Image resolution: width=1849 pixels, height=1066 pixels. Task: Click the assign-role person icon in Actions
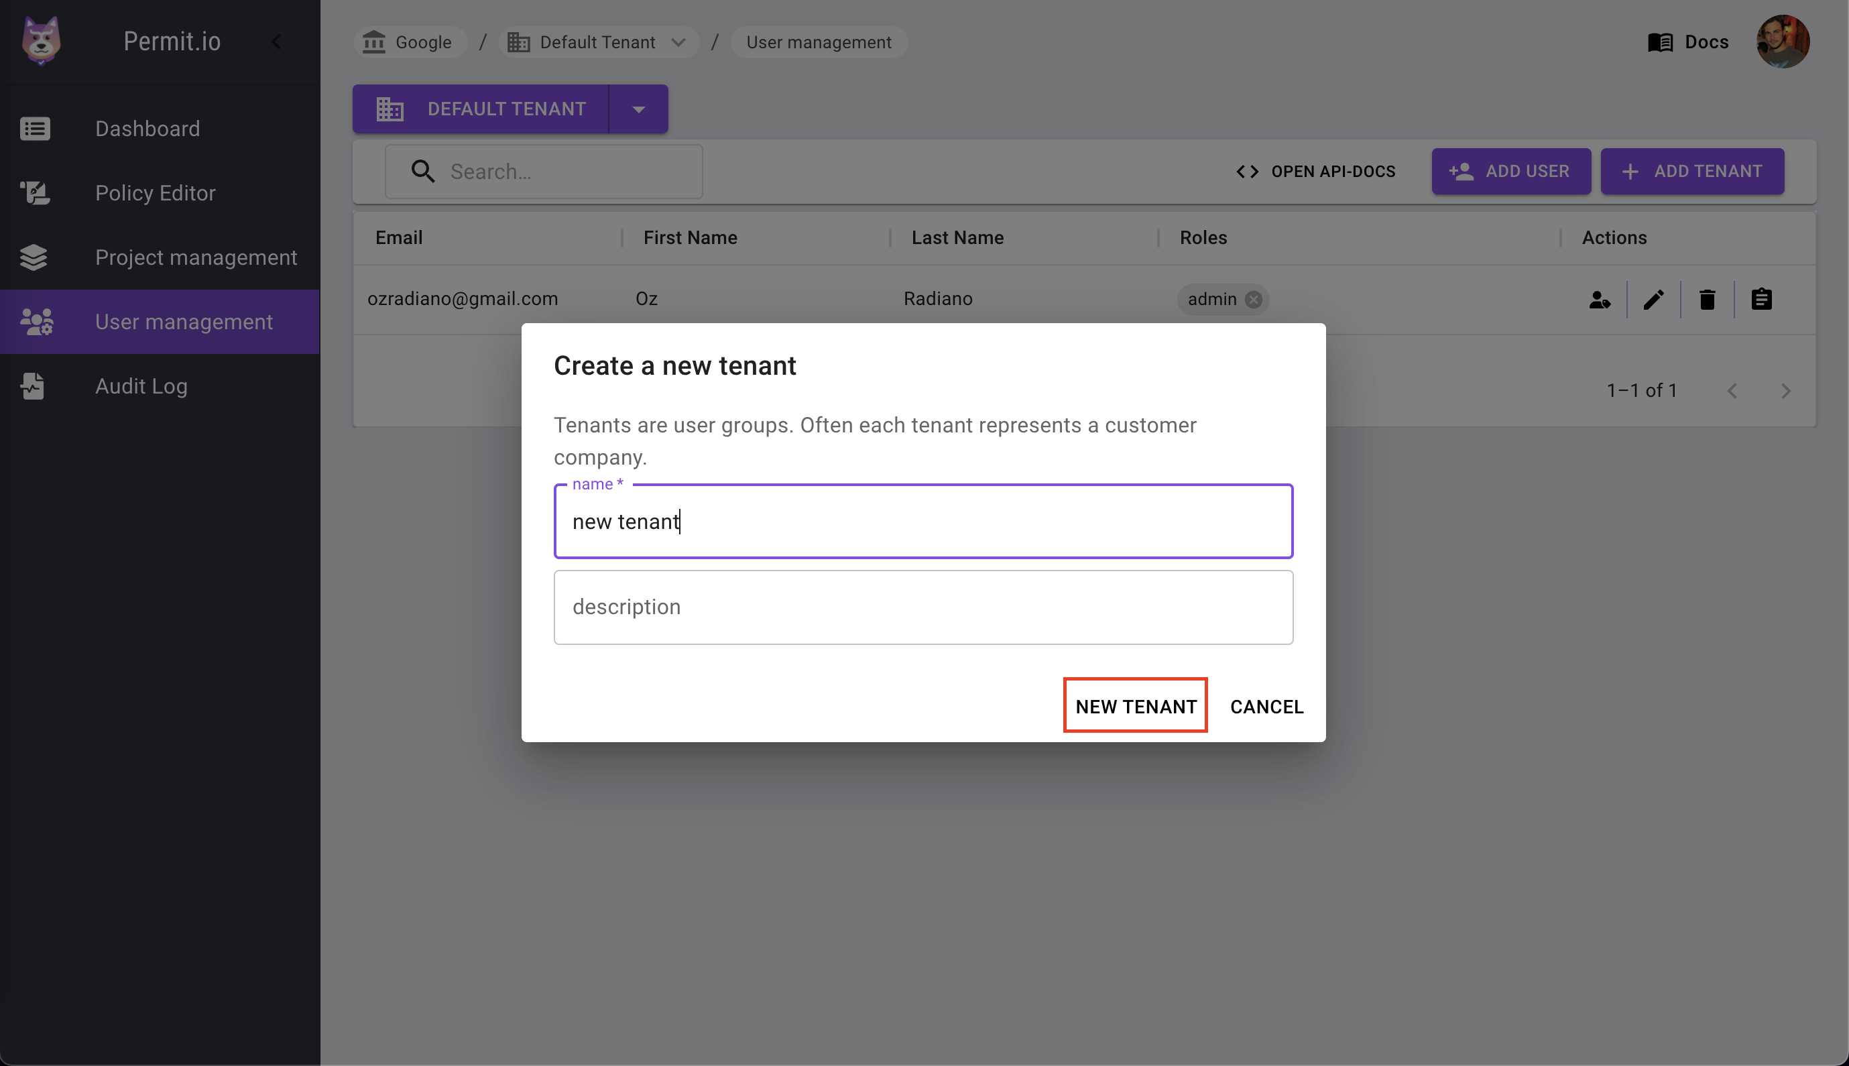pyautogui.click(x=1600, y=299)
